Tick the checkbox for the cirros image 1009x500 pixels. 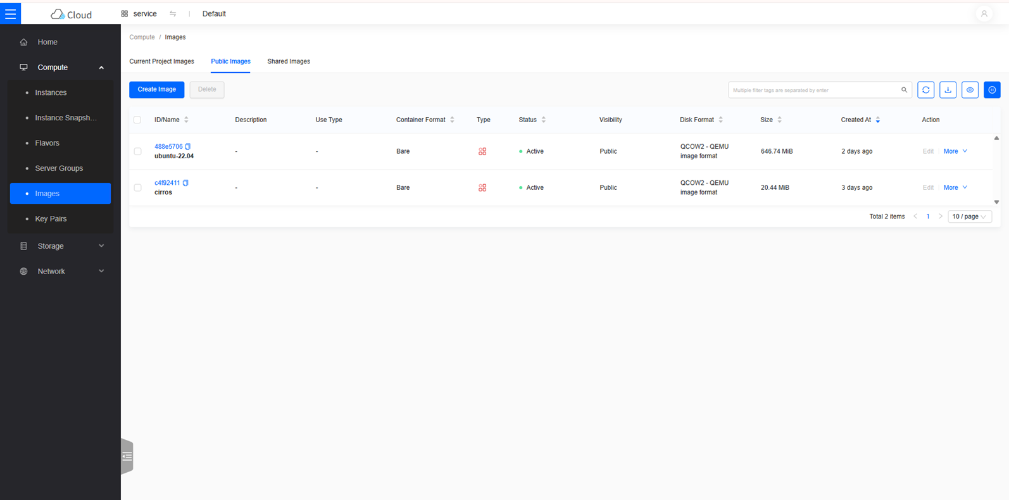tap(137, 187)
